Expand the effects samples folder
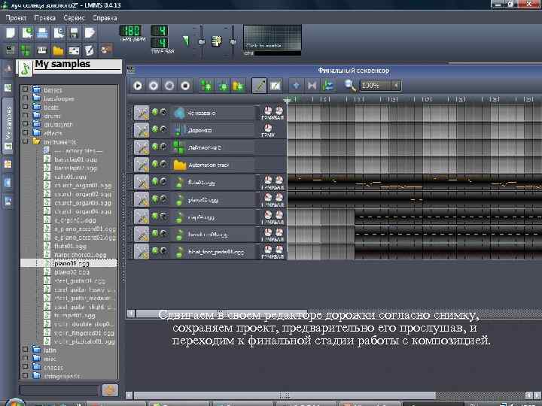The height and width of the screenshot is (406, 542). (x=25, y=132)
